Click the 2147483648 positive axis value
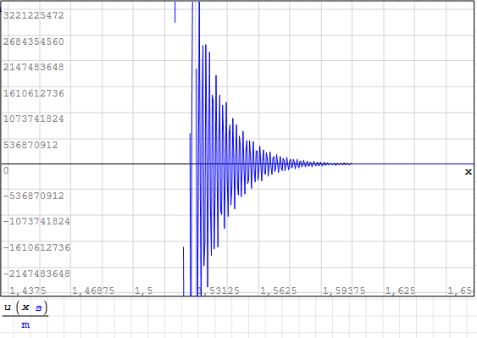 tap(33, 67)
